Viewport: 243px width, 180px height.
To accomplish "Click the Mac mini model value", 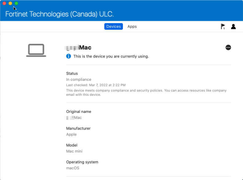I will point(74,151).
